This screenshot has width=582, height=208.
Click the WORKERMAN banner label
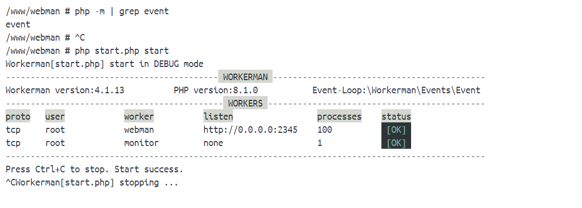tap(245, 77)
